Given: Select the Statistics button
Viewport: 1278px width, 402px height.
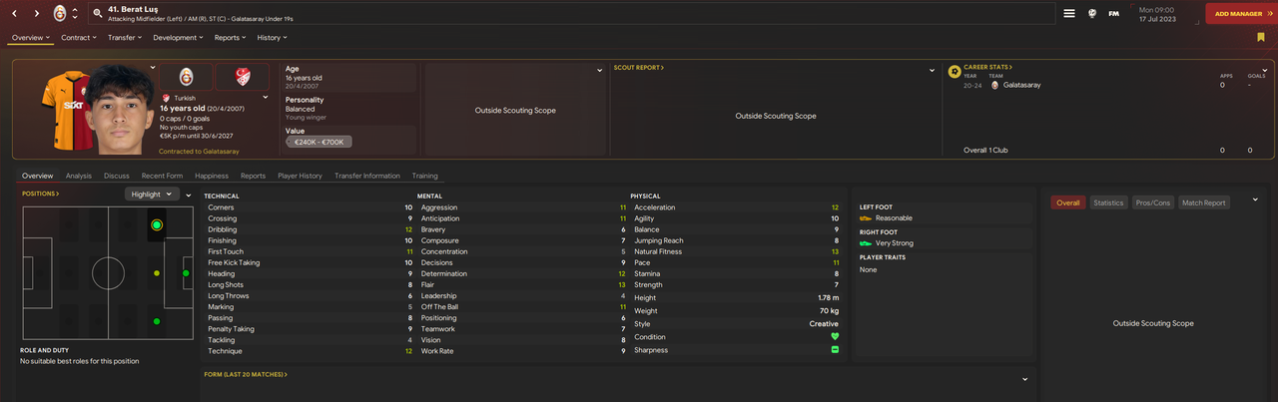Looking at the screenshot, I should tap(1108, 202).
